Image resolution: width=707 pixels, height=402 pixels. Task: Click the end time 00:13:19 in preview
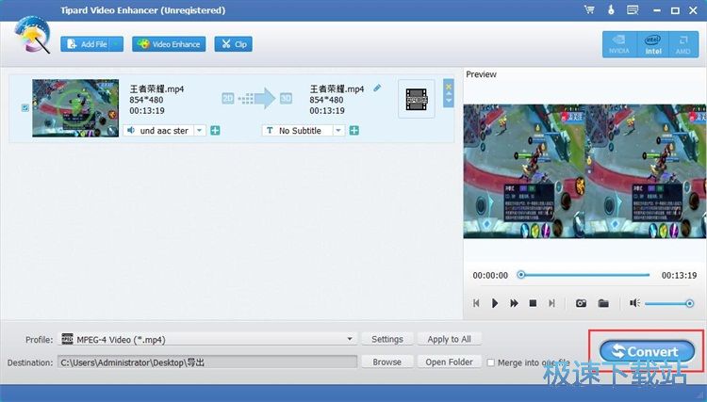(x=679, y=275)
